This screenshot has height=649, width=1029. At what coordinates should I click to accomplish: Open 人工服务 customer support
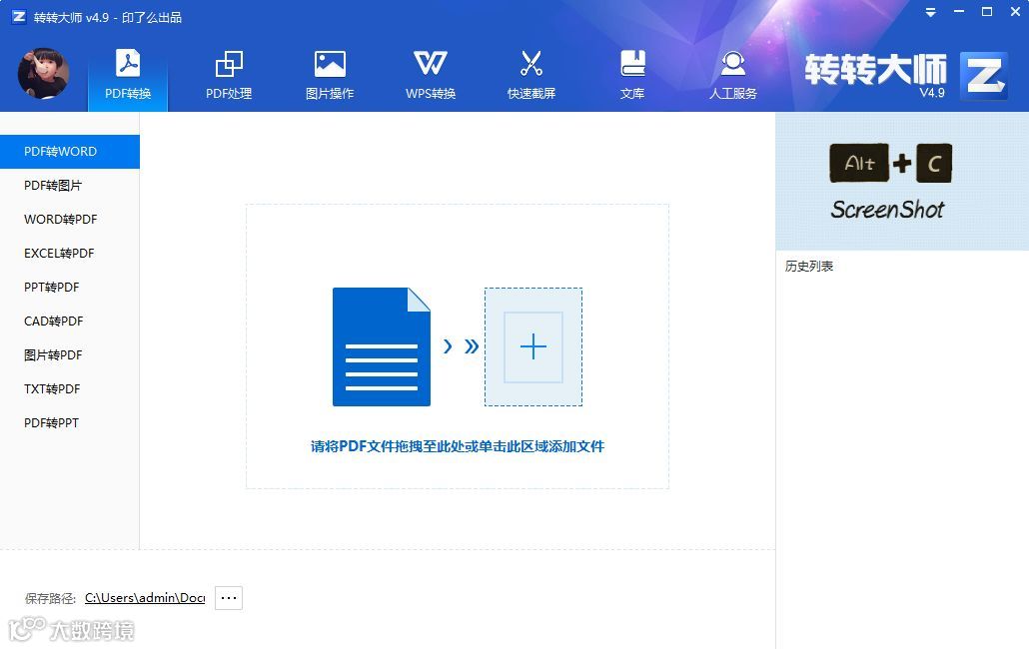[733, 75]
